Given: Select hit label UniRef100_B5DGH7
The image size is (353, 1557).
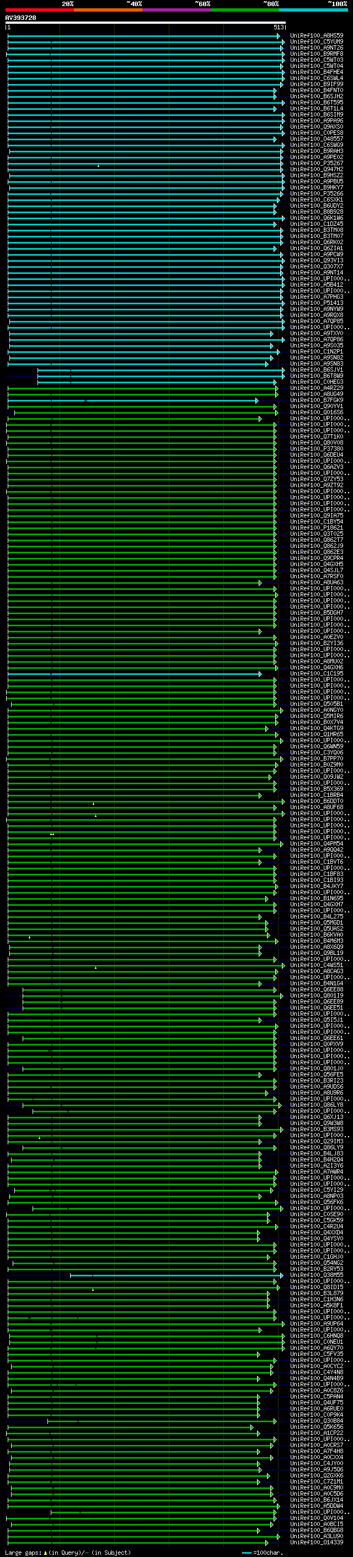Looking at the screenshot, I should pos(317,613).
